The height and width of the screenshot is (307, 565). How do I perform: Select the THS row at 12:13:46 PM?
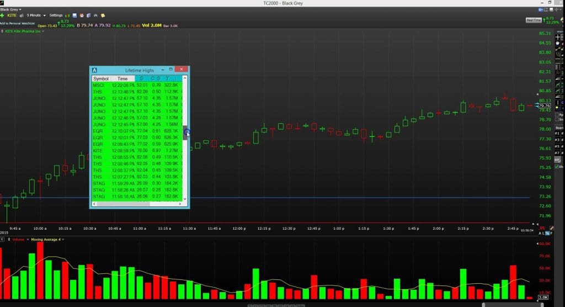click(x=137, y=92)
